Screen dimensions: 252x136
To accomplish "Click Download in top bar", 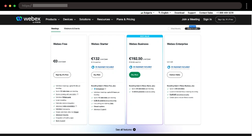I will (x=179, y=13).
